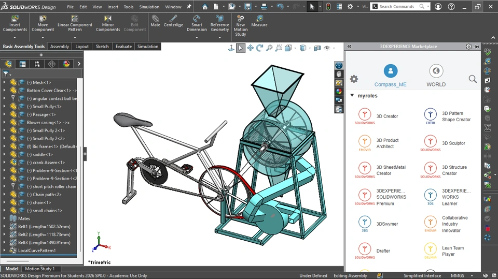
Task: Expand the Mates folder
Action: click(x=4, y=218)
